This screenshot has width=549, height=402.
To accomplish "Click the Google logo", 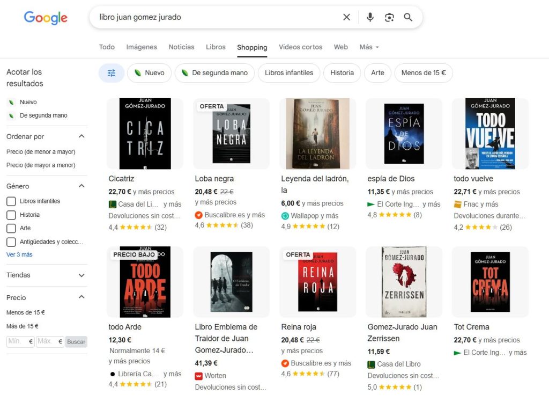I will (x=46, y=18).
